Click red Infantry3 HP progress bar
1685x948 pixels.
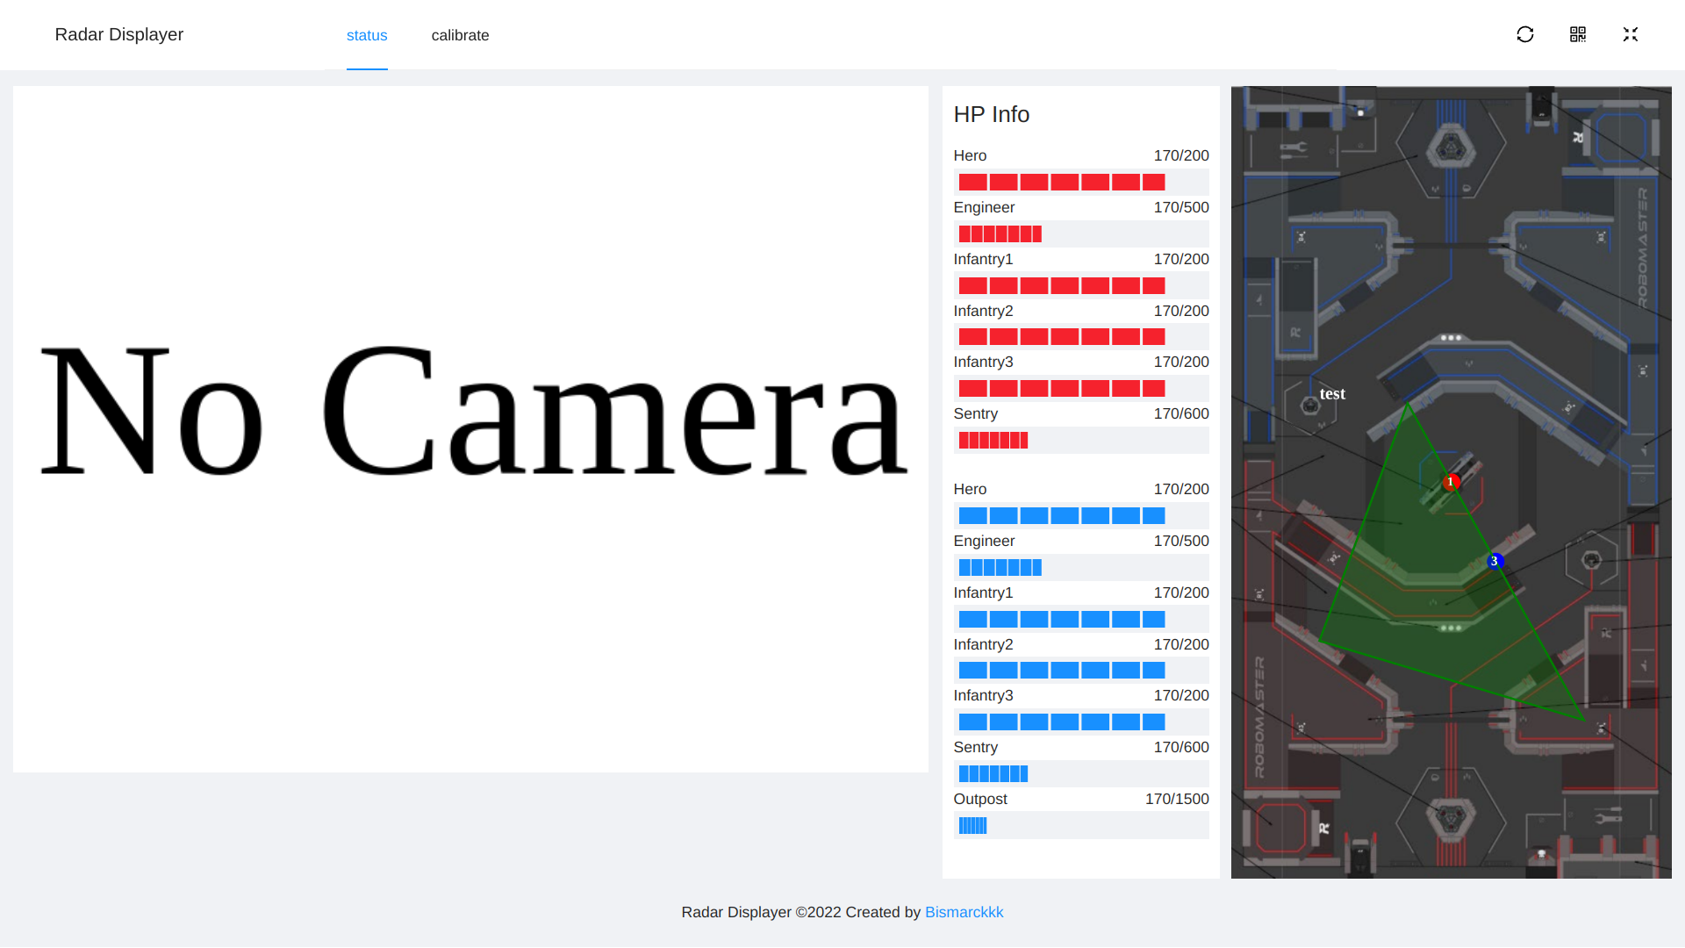pyautogui.click(x=1081, y=388)
